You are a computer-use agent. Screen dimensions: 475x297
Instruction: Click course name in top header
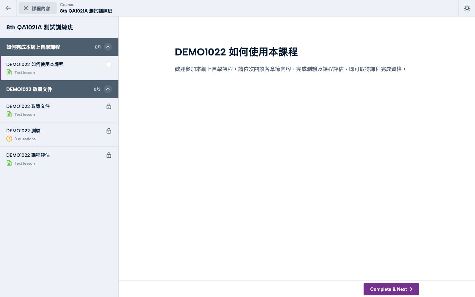pyautogui.click(x=86, y=11)
